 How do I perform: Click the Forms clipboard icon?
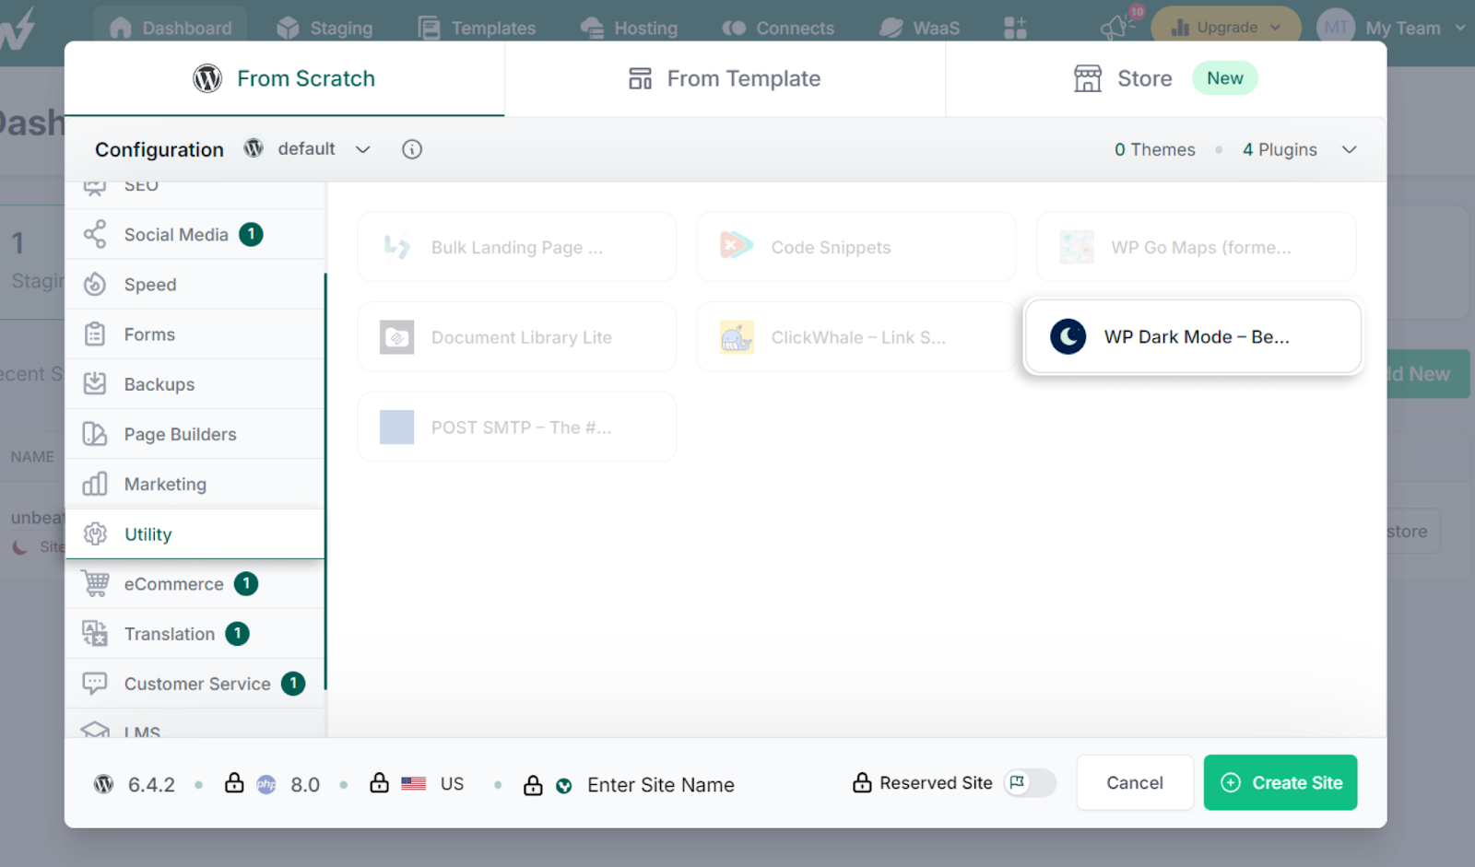[95, 334]
